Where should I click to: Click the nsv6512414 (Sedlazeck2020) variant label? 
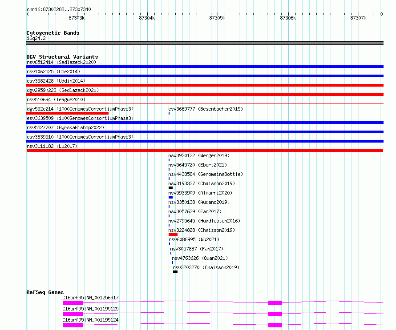61,62
